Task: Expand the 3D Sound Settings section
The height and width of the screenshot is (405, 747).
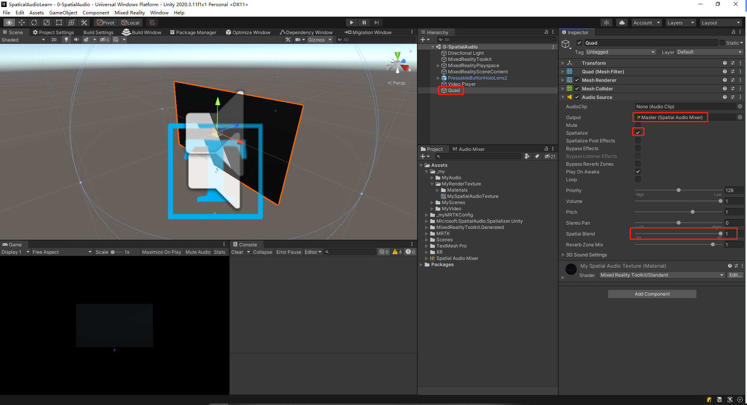Action: [x=586, y=255]
